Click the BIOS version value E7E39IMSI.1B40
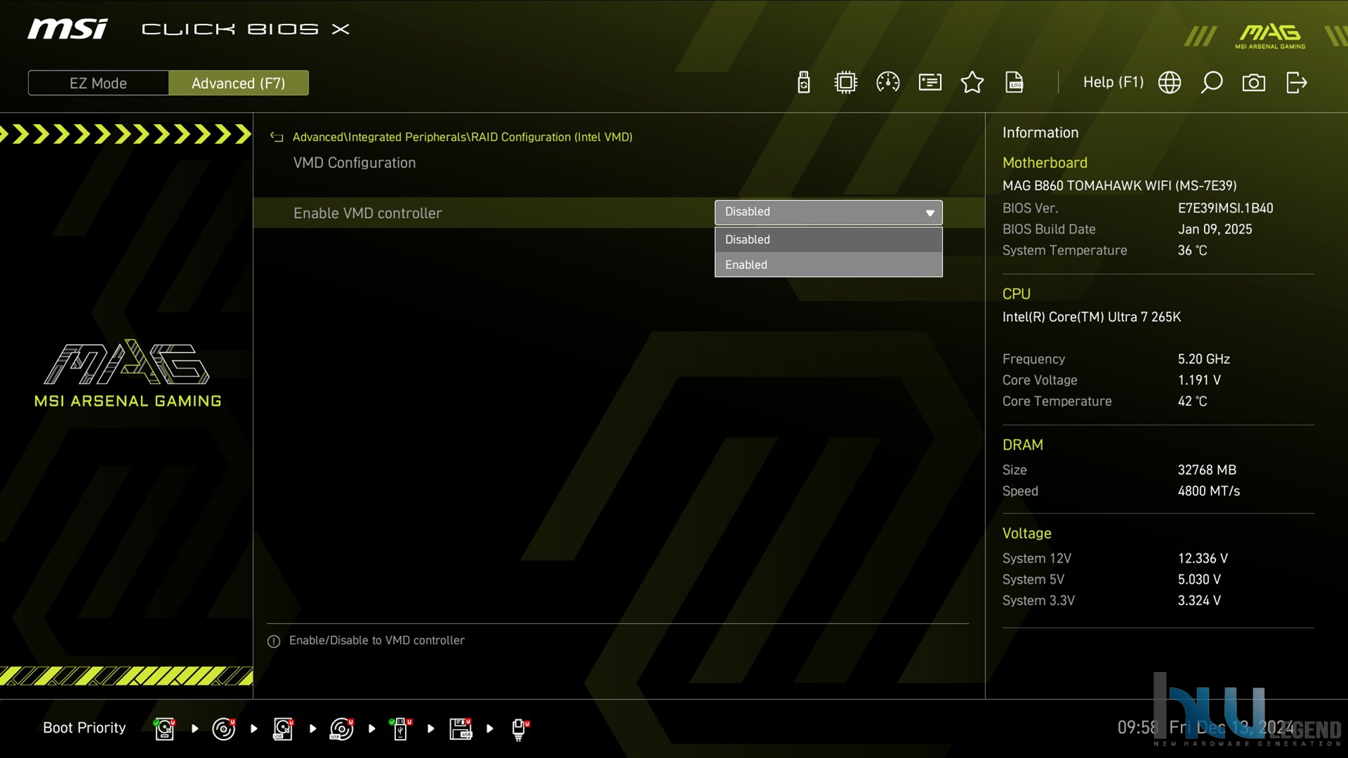Viewport: 1348px width, 758px height. (1225, 208)
